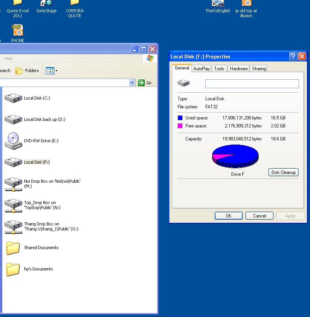Open the Views dropdown in toolbar

point(52,71)
